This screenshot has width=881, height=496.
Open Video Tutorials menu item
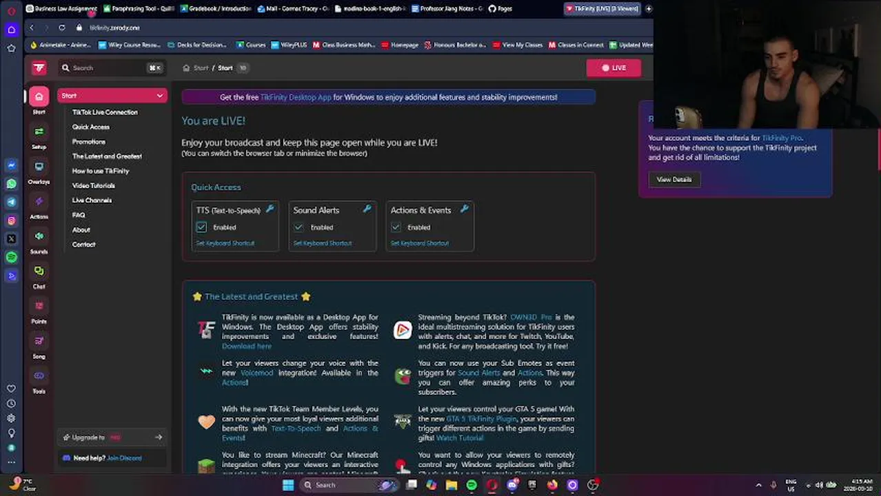coord(94,185)
